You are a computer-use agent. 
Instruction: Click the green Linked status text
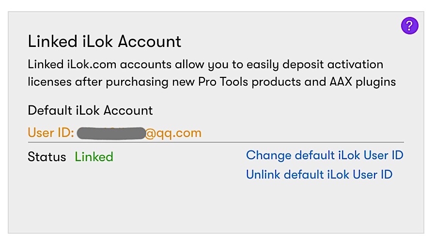point(94,157)
